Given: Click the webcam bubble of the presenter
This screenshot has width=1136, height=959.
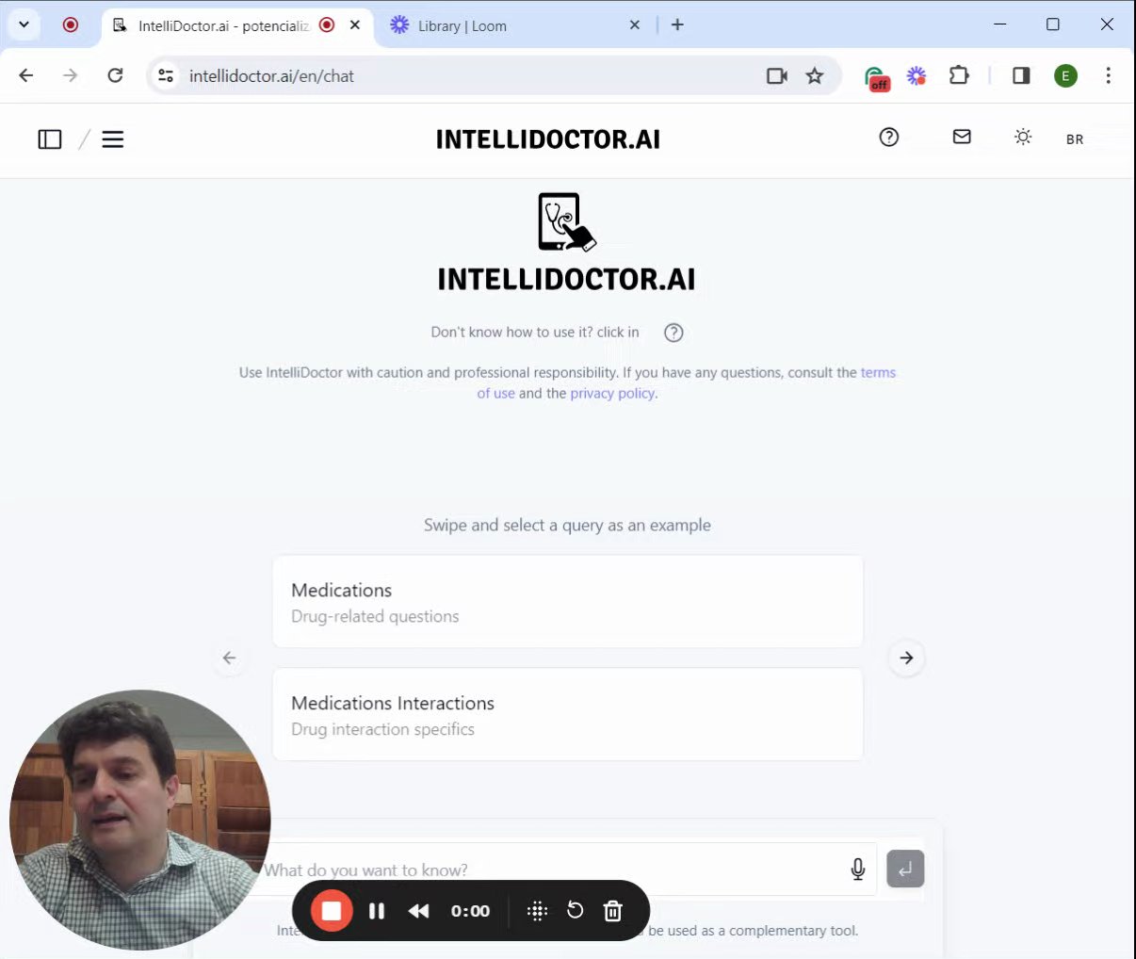Looking at the screenshot, I should [x=140, y=820].
